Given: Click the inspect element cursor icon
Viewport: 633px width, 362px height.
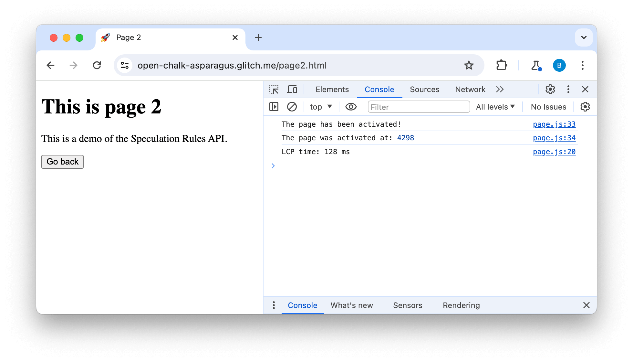Looking at the screenshot, I should coord(274,89).
